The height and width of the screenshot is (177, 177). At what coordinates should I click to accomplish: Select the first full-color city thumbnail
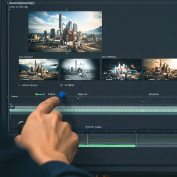(x=38, y=69)
